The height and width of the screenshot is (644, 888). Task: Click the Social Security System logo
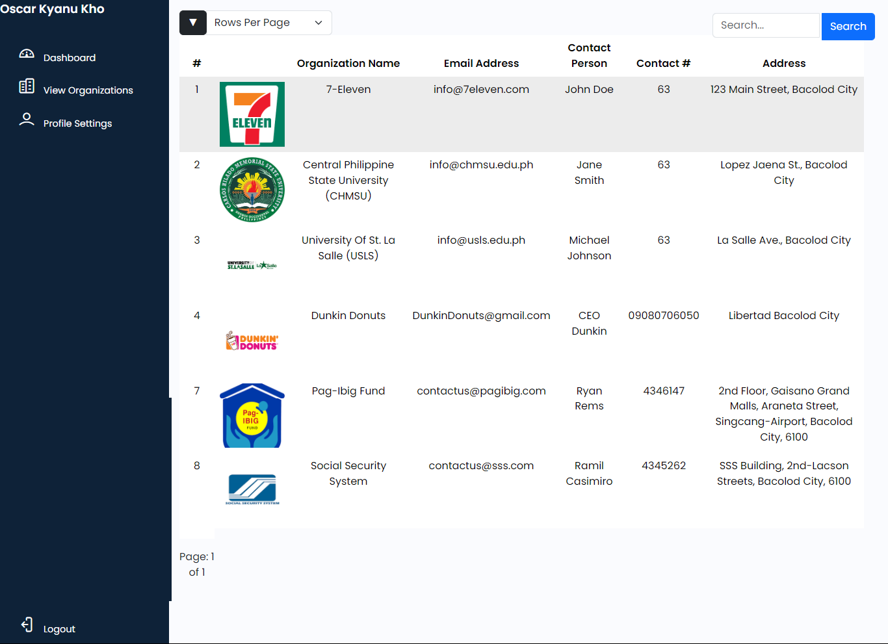coord(252,489)
